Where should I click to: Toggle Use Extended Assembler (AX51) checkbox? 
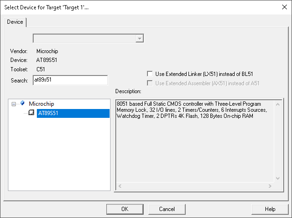pyautogui.click(x=150, y=83)
